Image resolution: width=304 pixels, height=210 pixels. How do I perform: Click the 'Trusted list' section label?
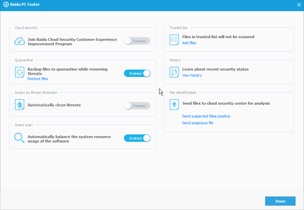pos(178,28)
